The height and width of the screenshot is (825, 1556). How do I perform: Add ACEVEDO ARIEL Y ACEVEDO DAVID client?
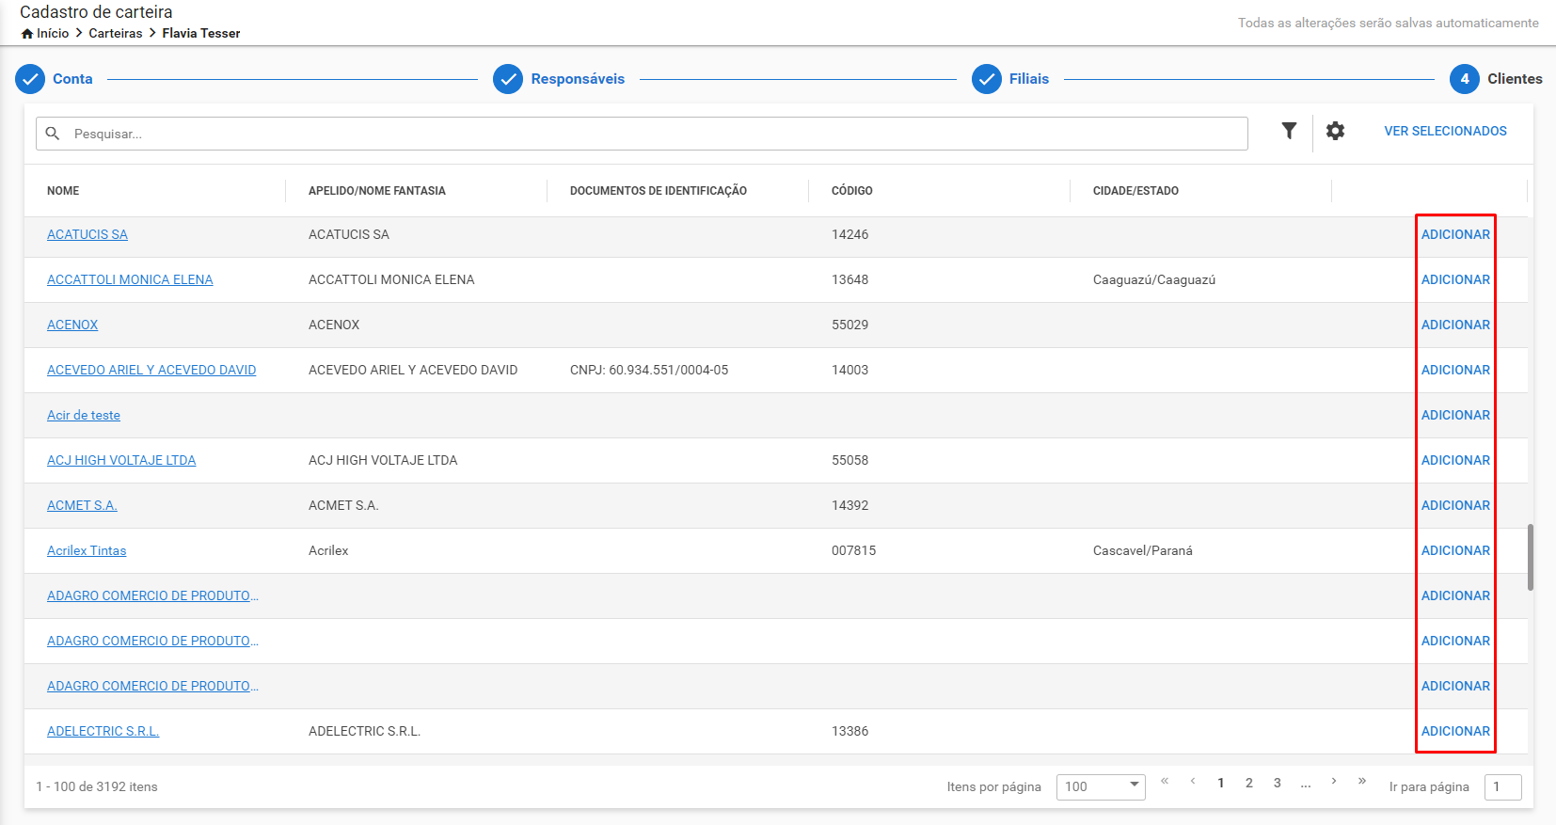pos(1455,370)
